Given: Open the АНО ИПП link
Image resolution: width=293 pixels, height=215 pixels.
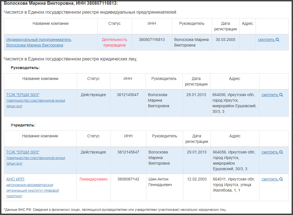Looking at the screenshot, I should click(15, 179).
